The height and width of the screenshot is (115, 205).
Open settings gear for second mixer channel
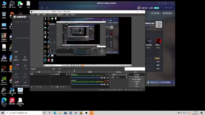coord(108,84)
